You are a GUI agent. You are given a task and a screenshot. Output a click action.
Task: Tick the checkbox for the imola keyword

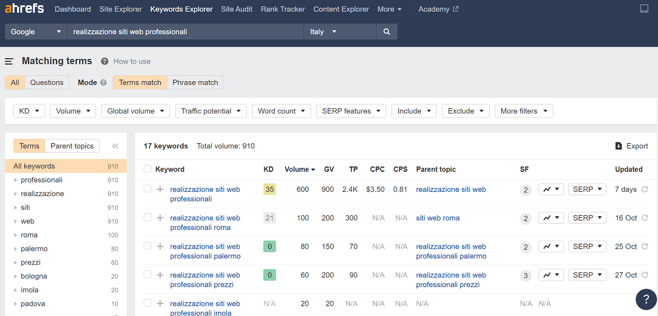(x=148, y=303)
